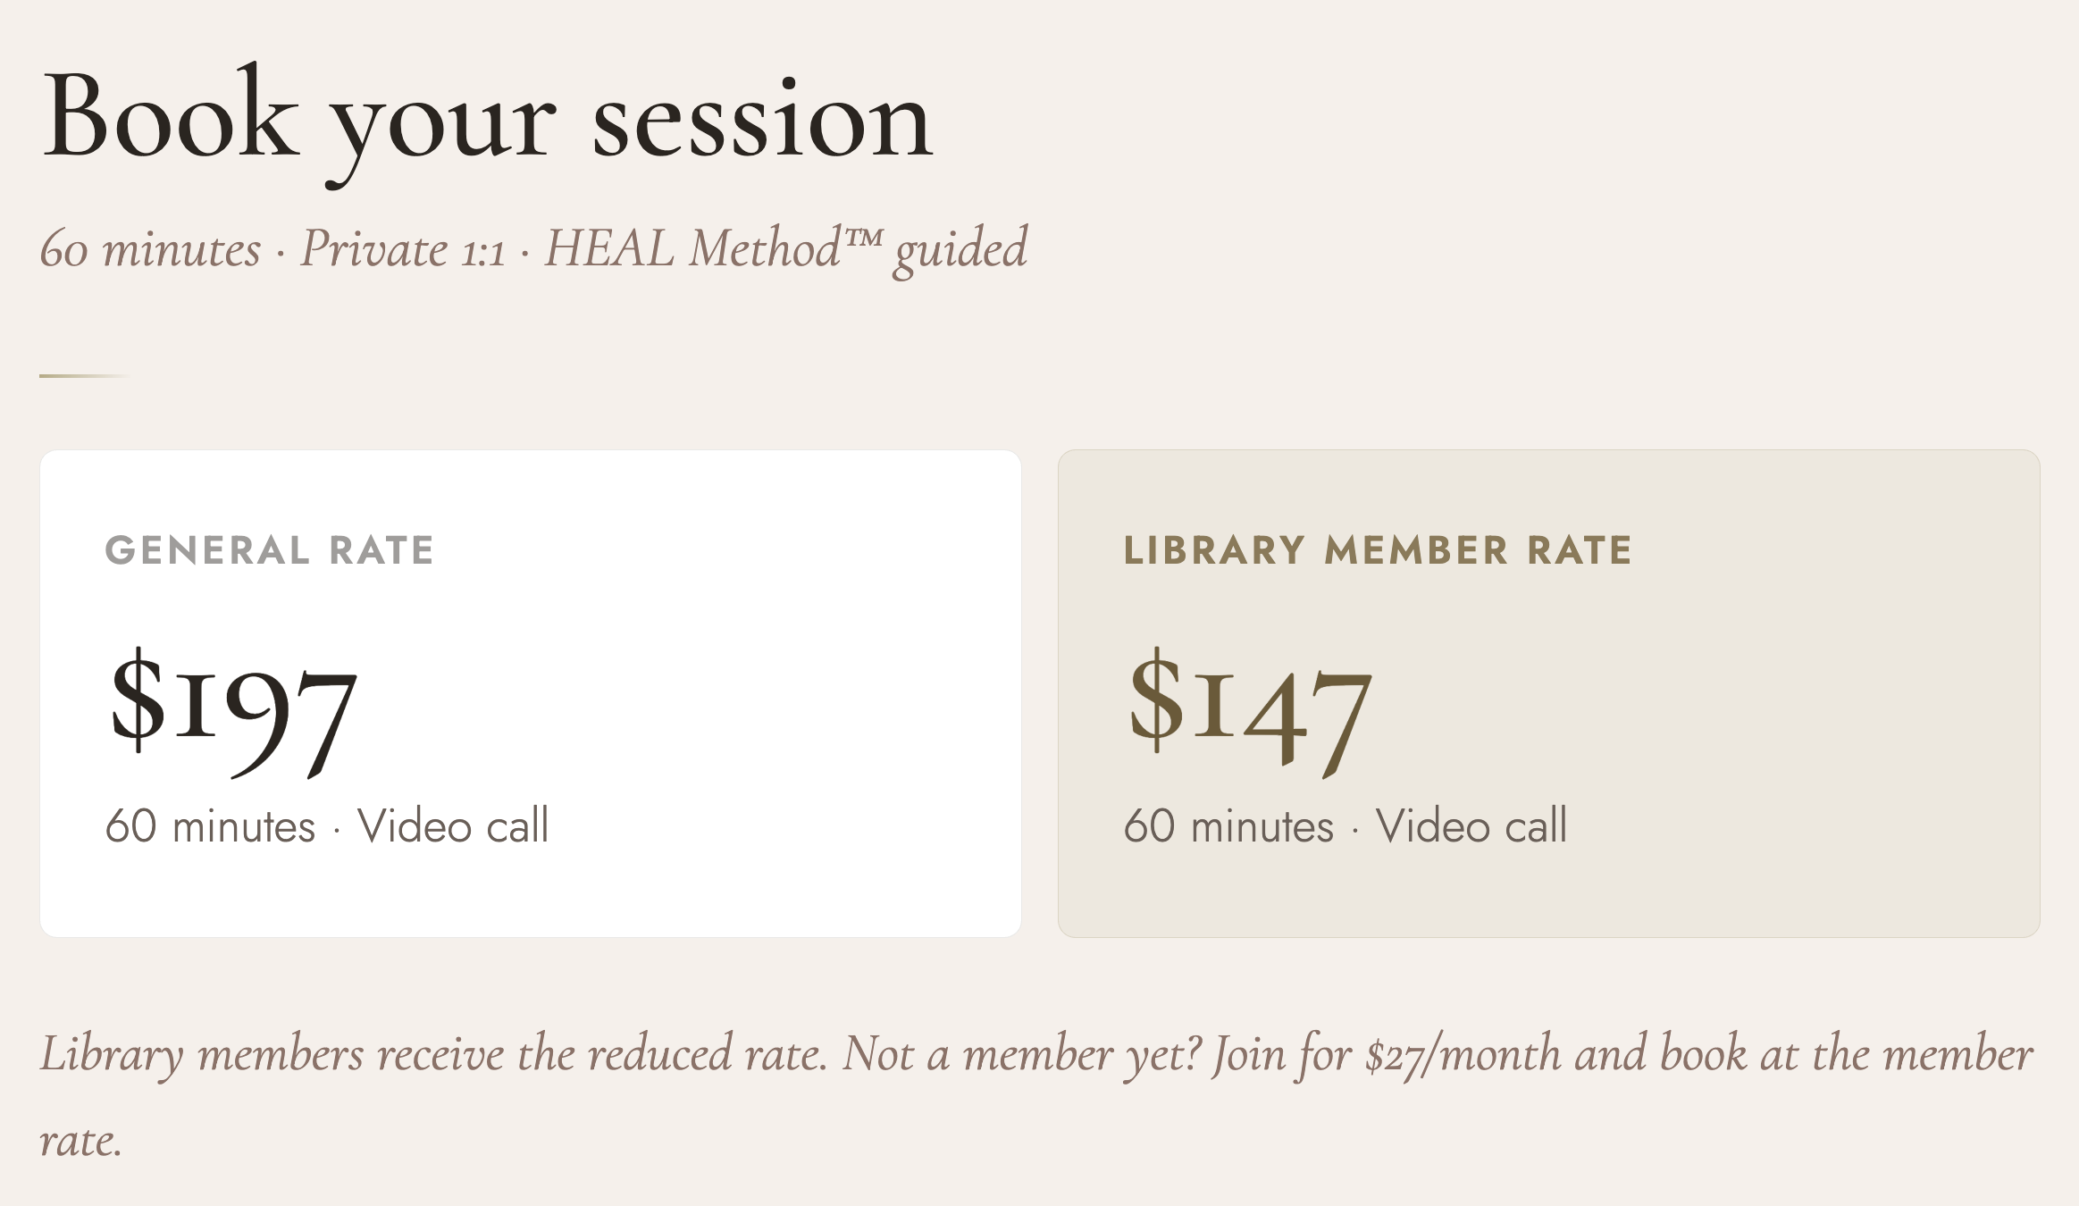Click 60 minutes in the italic subtitle
The width and height of the screenshot is (2079, 1206).
pyautogui.click(x=150, y=249)
